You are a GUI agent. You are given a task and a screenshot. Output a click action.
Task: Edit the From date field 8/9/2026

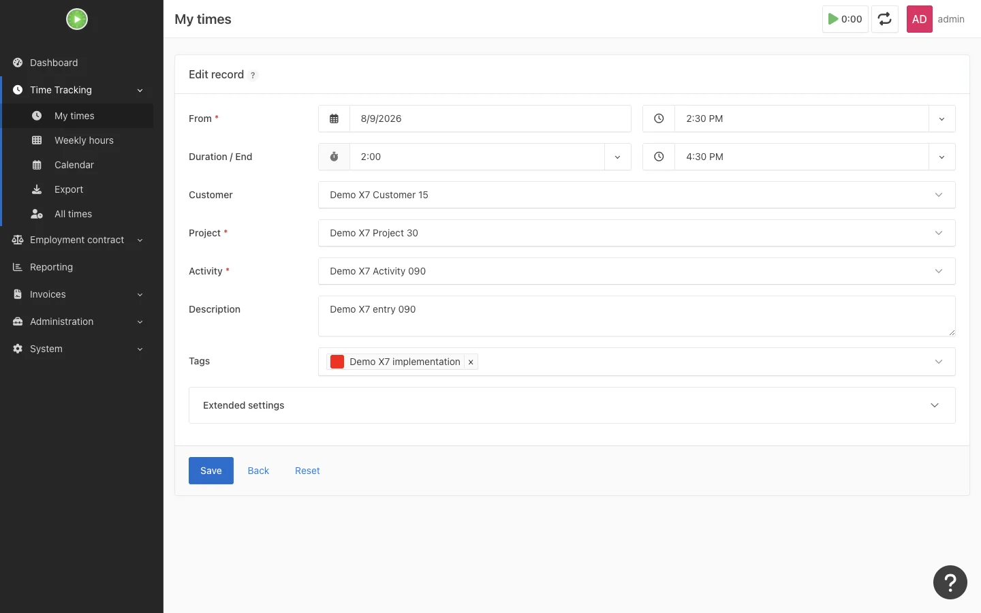tap(490, 119)
